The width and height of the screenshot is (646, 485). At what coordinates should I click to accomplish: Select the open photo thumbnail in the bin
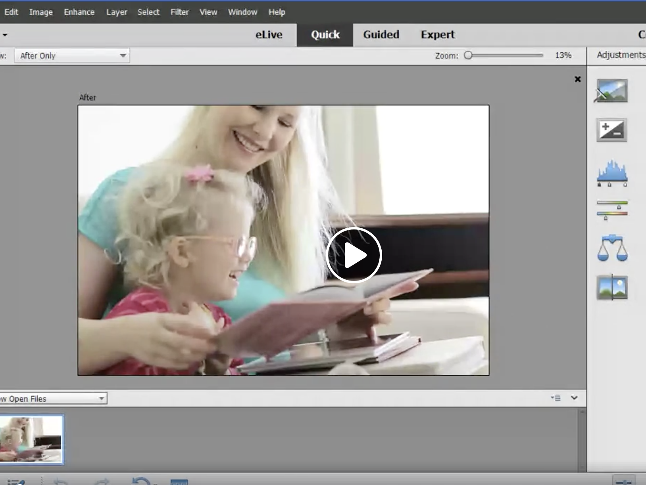point(31,439)
